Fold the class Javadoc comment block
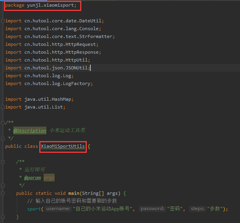Screen dimensions: 240x223 [3, 123]
